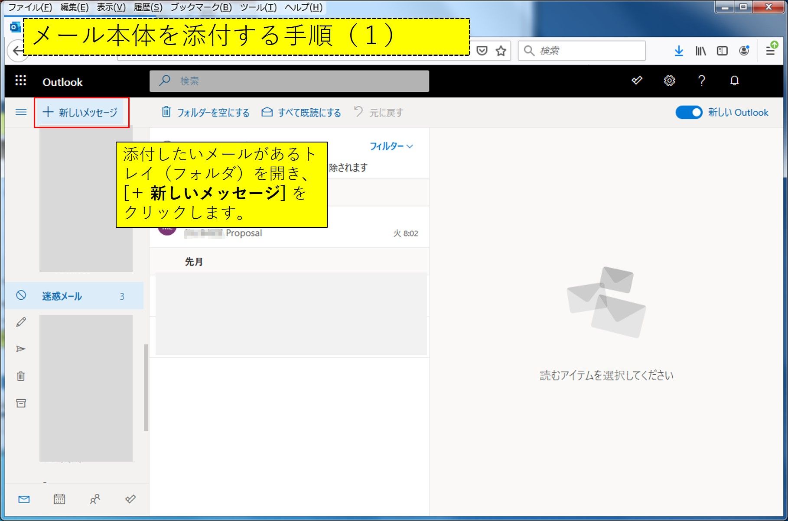The height and width of the screenshot is (521, 788).
Task: Open the ブックマーク(B) menu
Action: pos(201,7)
